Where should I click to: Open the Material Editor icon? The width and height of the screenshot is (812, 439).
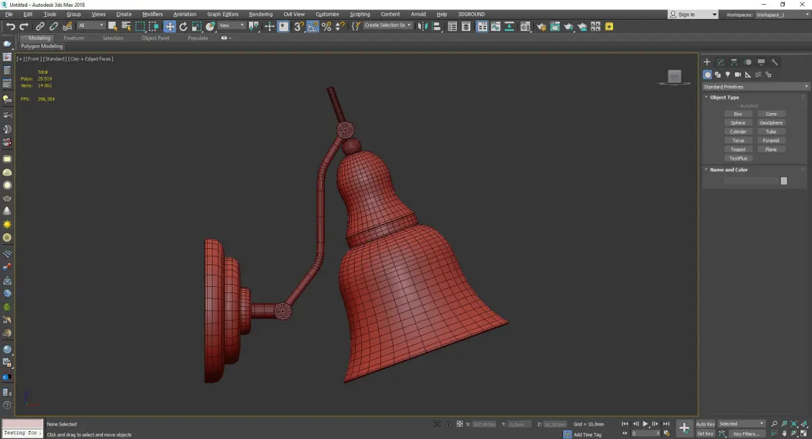point(526,26)
